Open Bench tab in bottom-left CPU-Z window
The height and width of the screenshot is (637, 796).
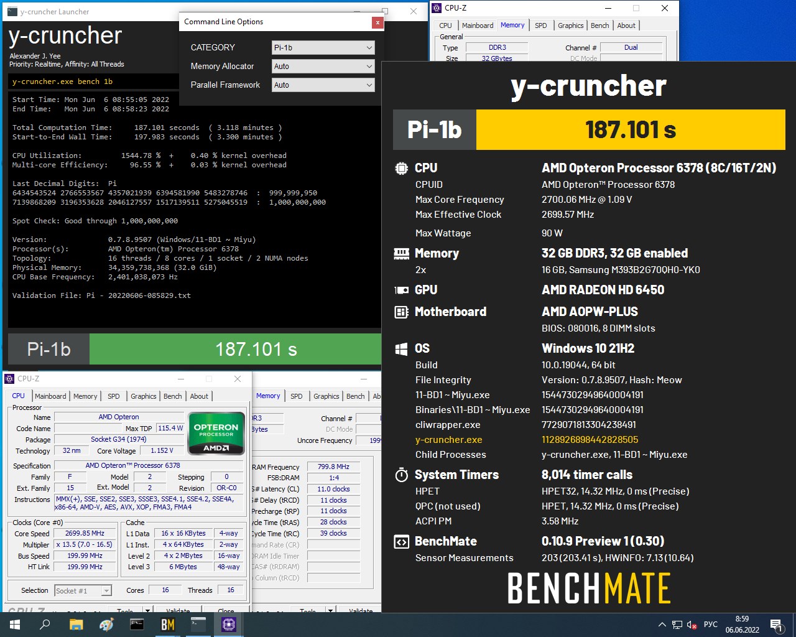(172, 396)
